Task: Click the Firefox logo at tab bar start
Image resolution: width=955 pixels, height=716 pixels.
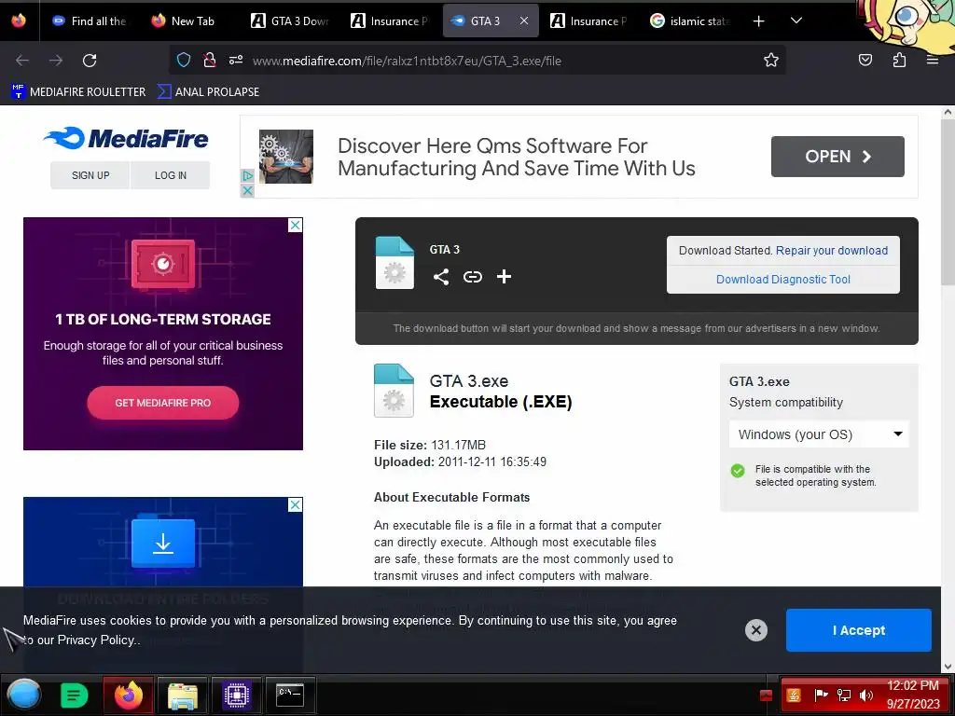Action: [19, 21]
